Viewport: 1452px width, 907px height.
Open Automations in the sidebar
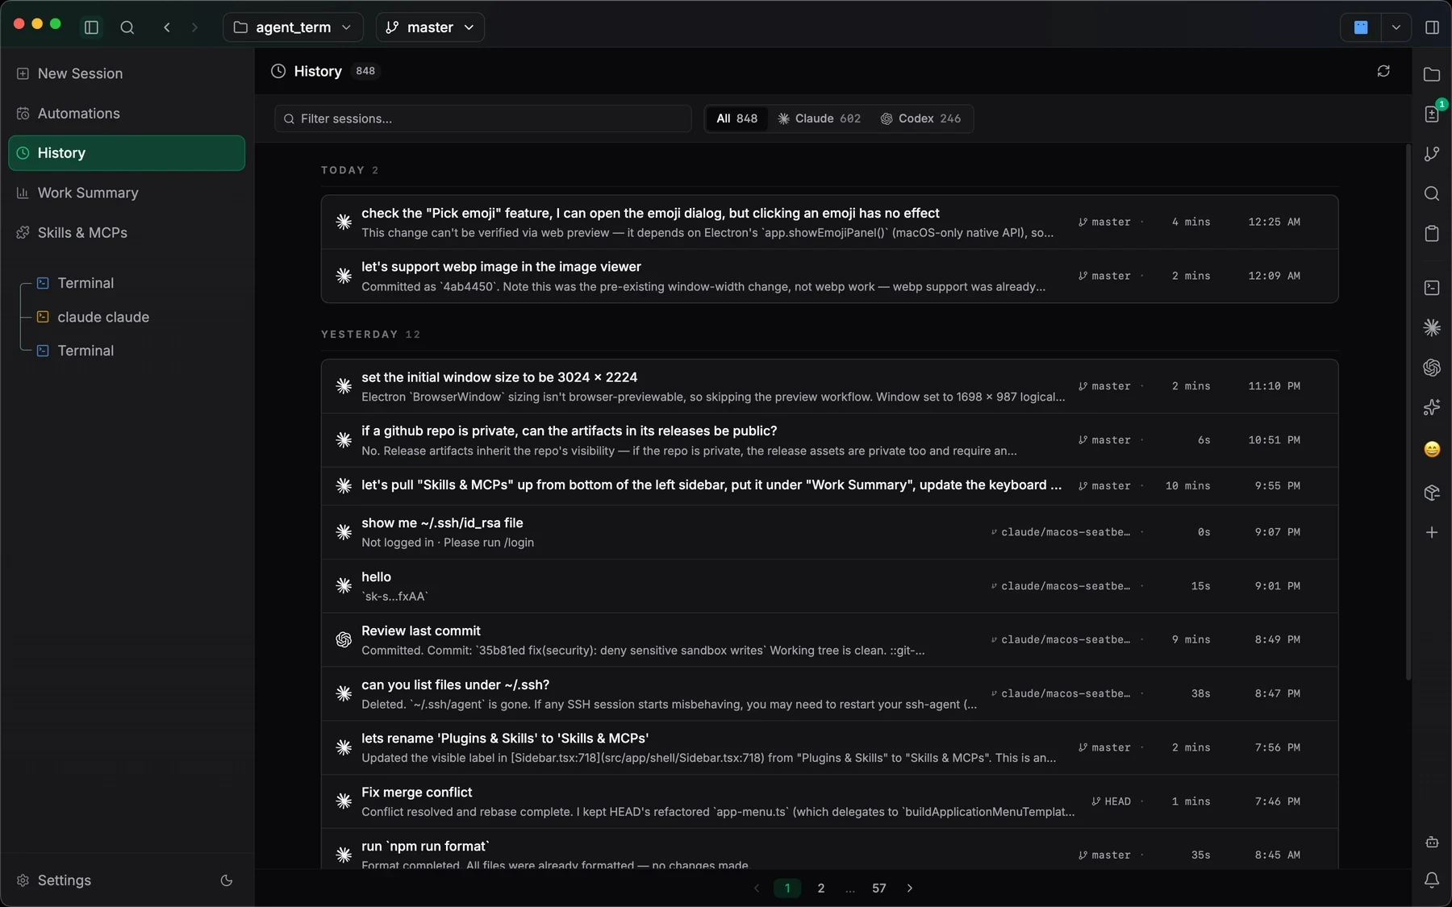tap(127, 114)
